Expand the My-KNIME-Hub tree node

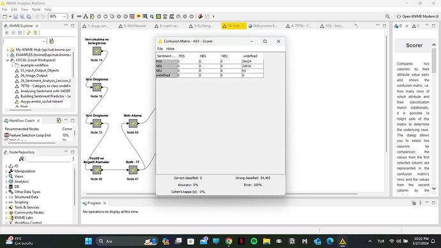point(8,50)
